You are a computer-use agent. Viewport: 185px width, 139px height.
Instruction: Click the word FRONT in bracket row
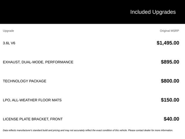coord(56,119)
